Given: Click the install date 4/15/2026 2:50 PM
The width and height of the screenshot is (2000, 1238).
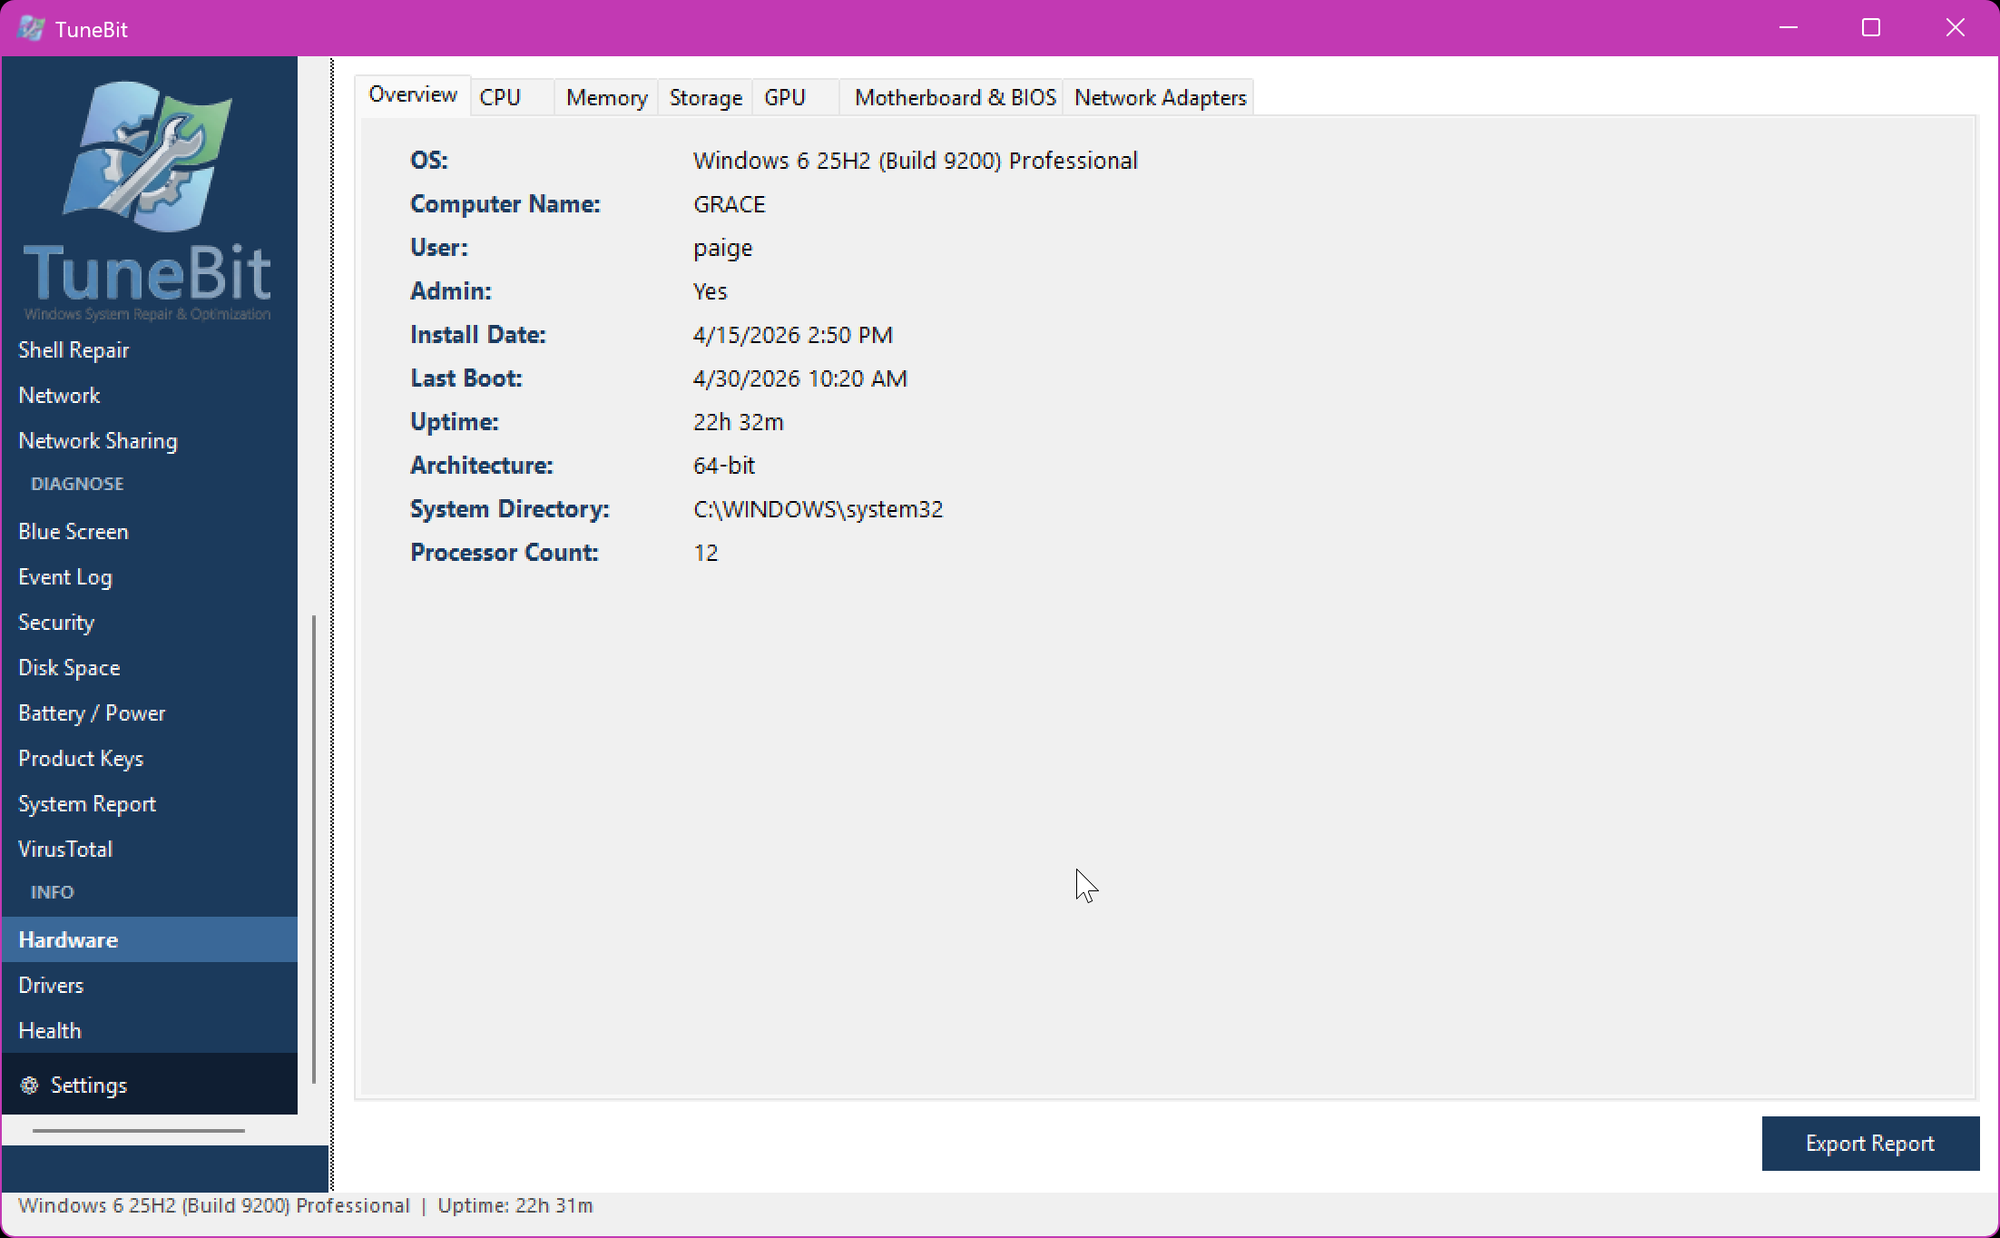Looking at the screenshot, I should coord(792,335).
